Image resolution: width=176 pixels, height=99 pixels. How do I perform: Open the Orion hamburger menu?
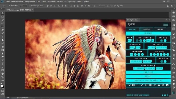(166, 24)
